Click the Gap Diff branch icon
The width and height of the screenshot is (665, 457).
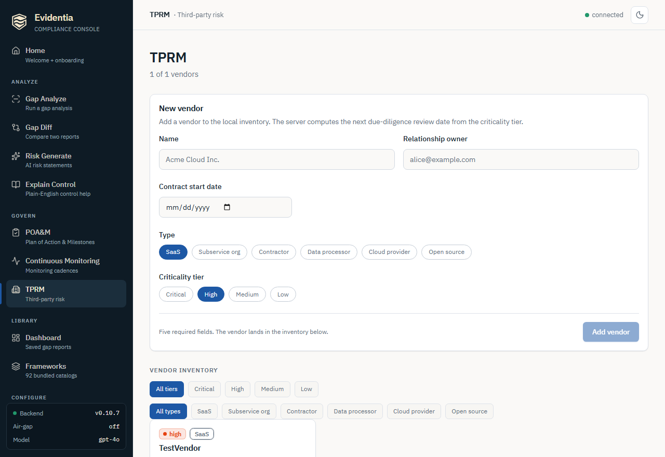(16, 127)
